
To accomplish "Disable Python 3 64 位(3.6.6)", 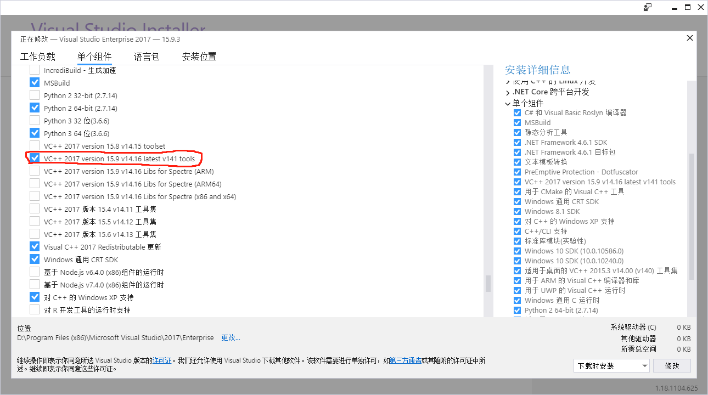I will click(x=34, y=133).
